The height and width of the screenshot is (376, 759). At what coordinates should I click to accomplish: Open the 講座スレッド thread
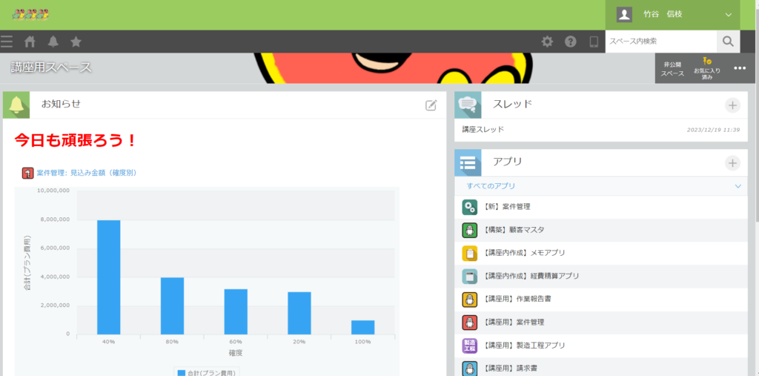(483, 130)
